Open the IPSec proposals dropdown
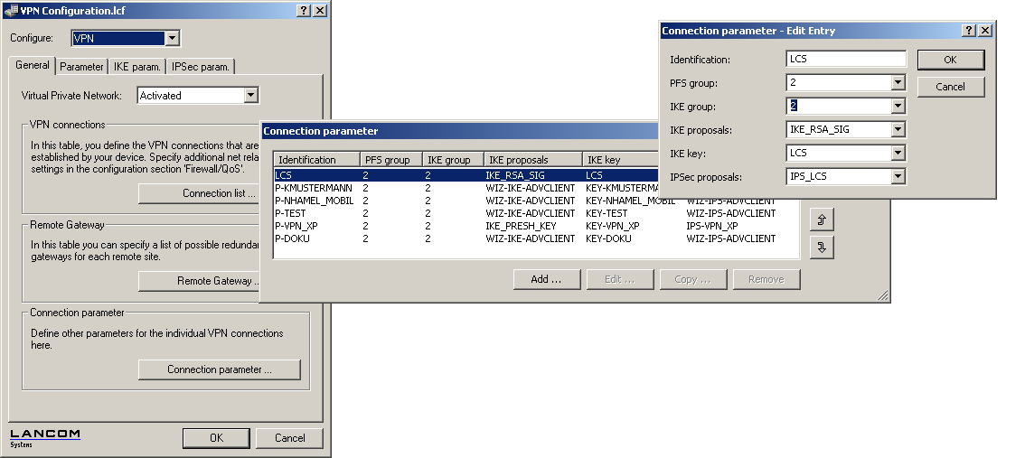This screenshot has height=458, width=1025. click(x=898, y=177)
